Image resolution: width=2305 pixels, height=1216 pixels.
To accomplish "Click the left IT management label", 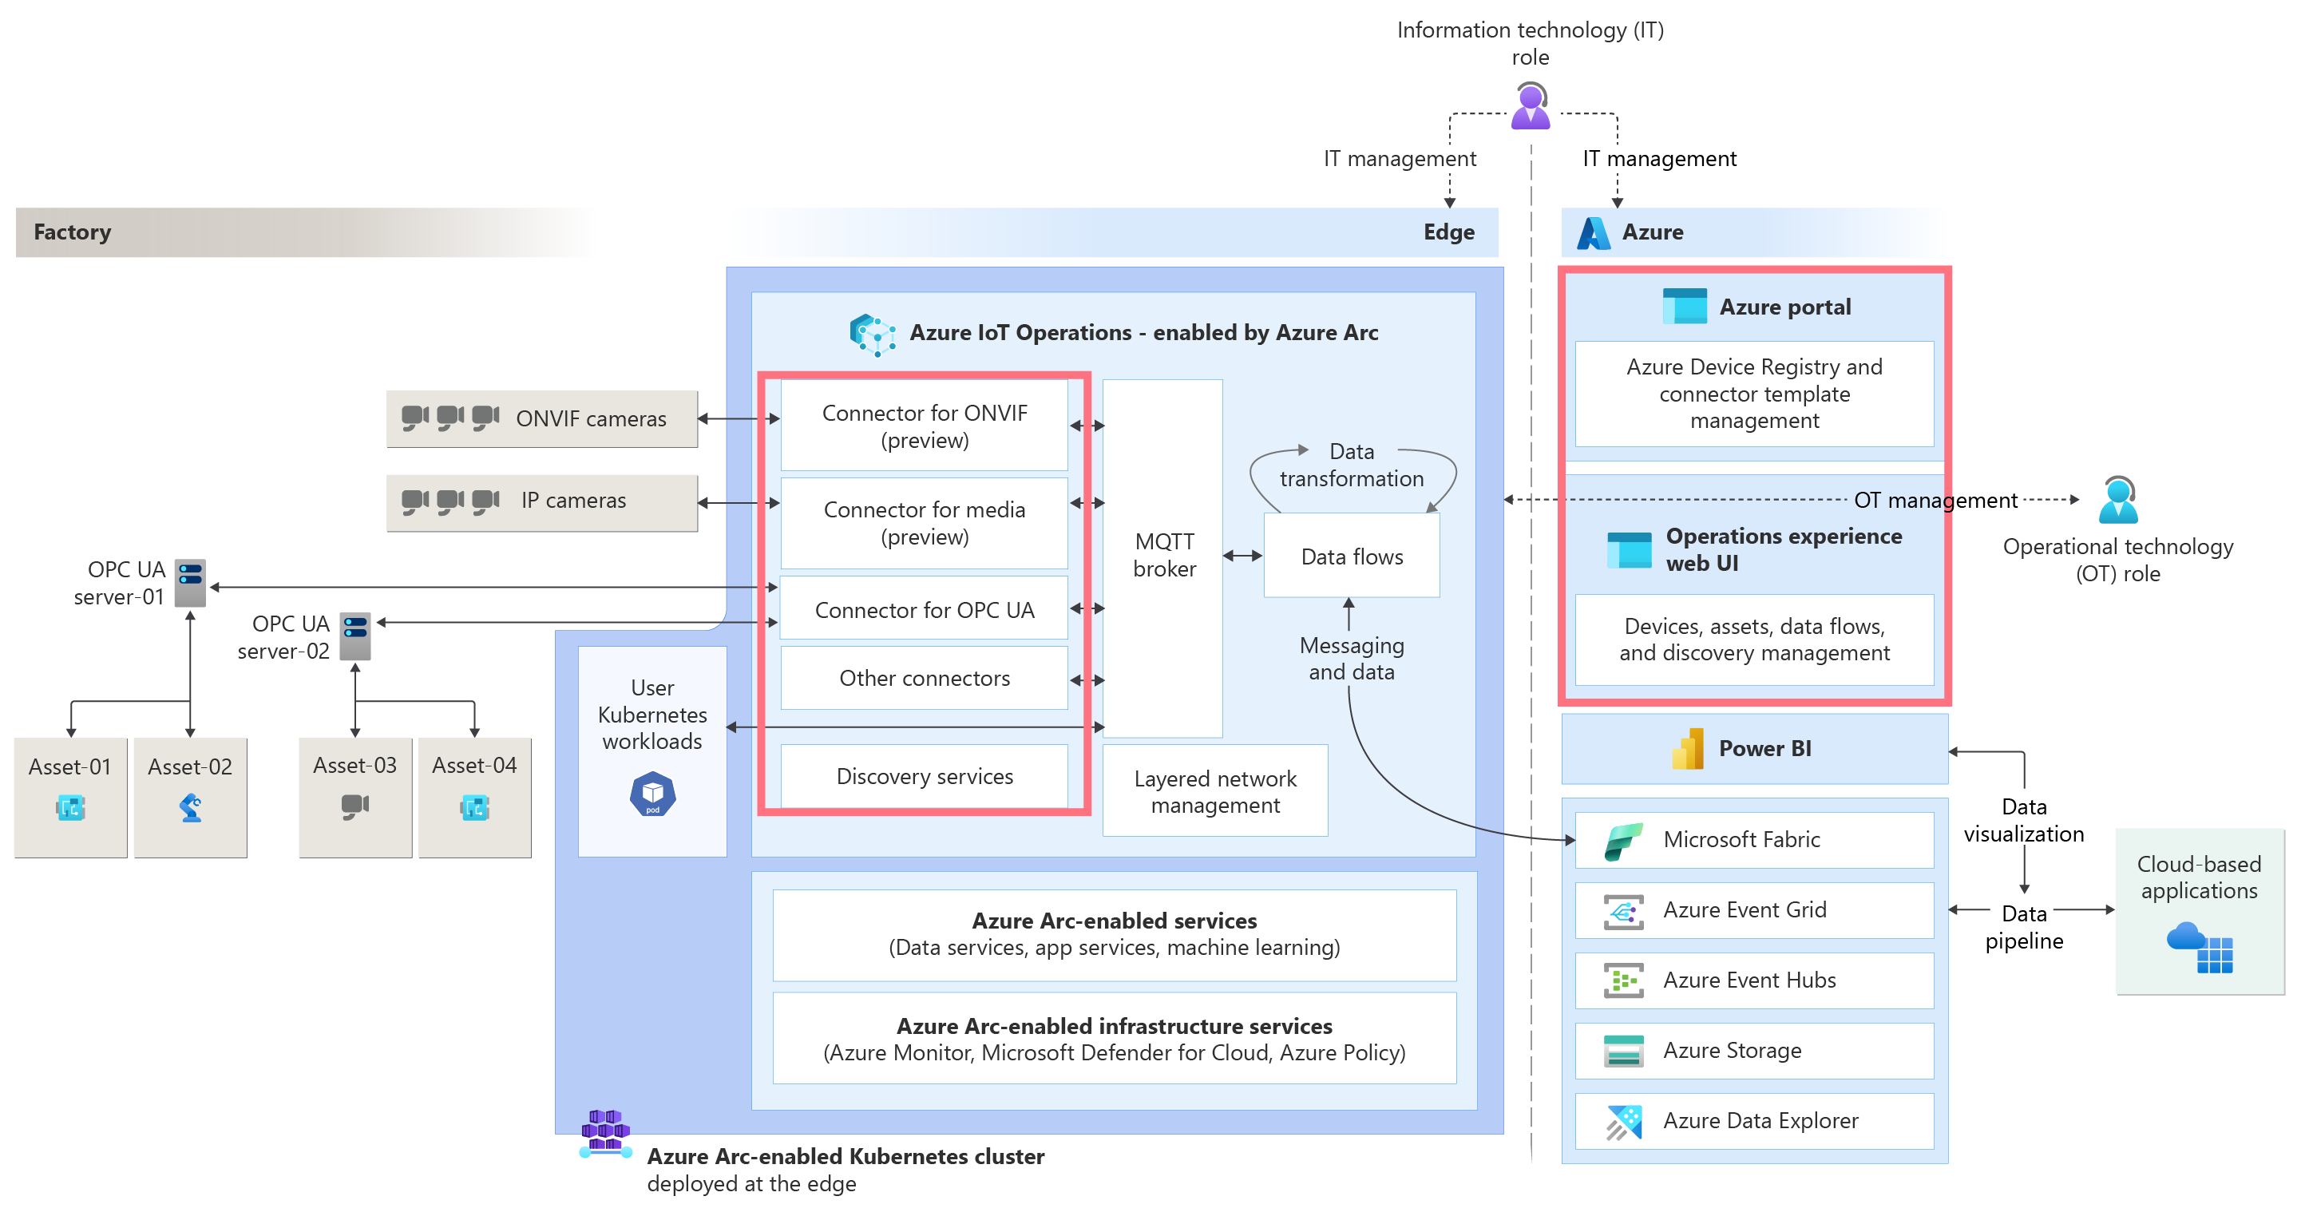I will pos(1400,159).
